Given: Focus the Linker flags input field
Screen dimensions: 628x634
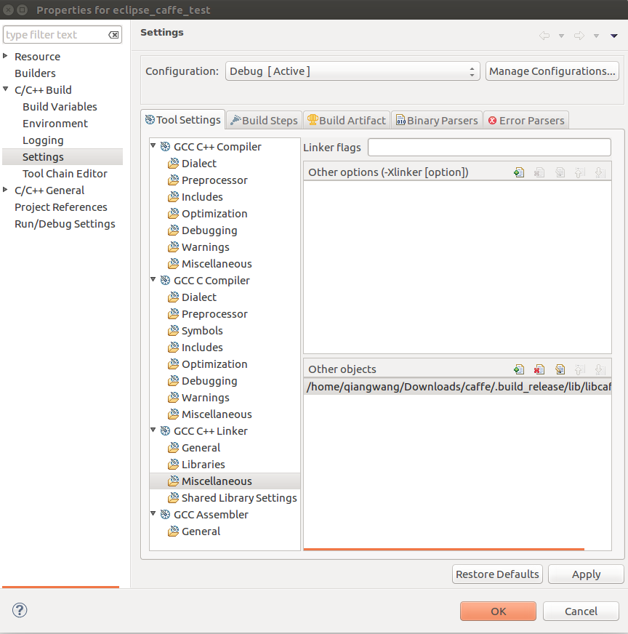Looking at the screenshot, I should pos(489,147).
